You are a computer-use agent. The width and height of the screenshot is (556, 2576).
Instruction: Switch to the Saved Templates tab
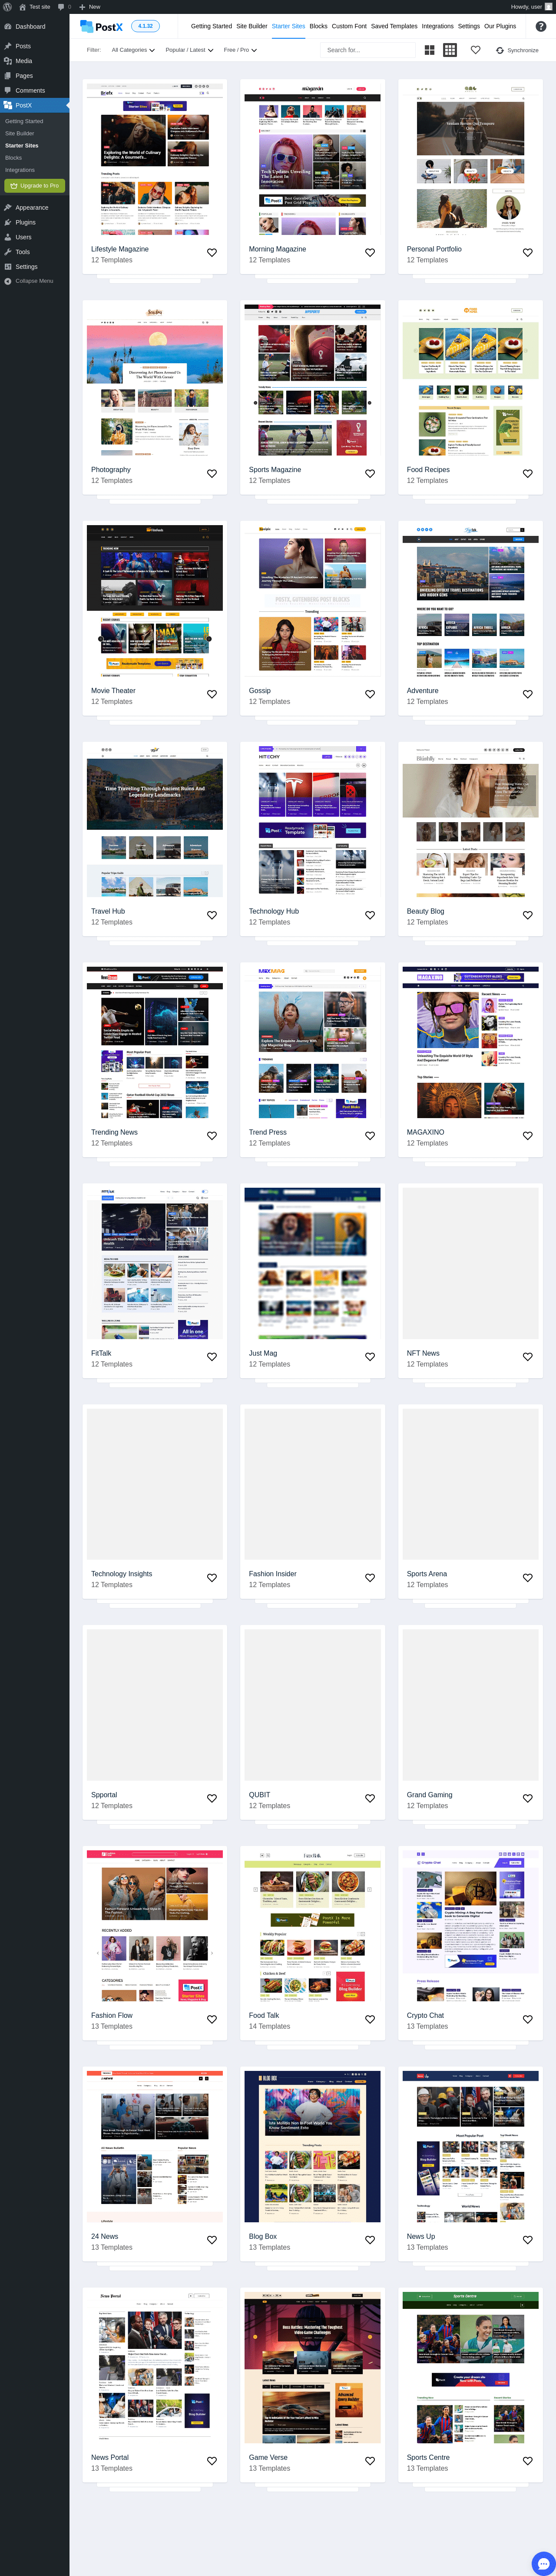394,26
